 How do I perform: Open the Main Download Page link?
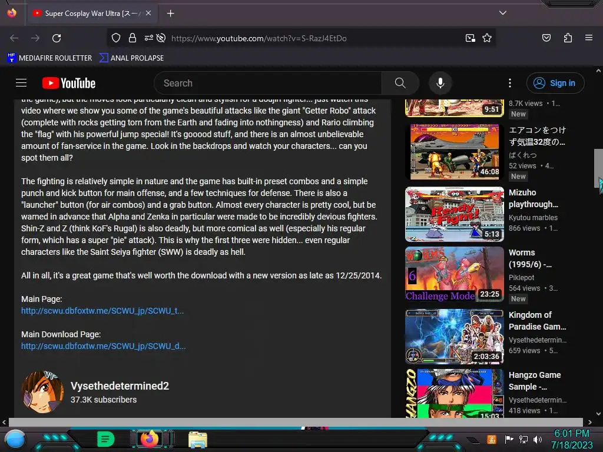(x=104, y=346)
